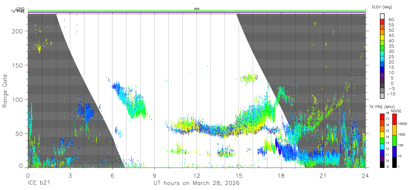
Task: Click the CPID label above the plot
Action: [20, 9]
